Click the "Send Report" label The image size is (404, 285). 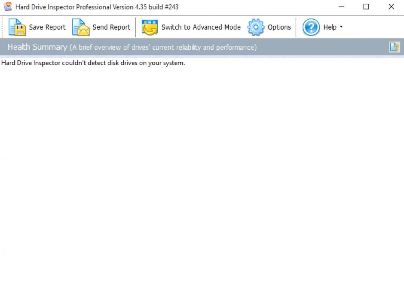tap(111, 27)
